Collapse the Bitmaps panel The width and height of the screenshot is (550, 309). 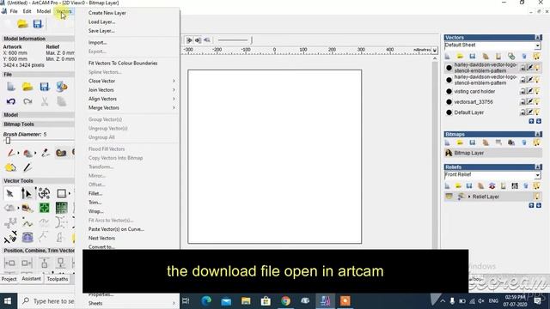(538, 134)
